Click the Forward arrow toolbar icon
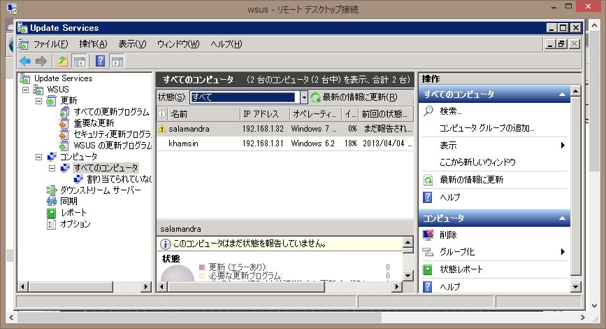 click(41, 61)
